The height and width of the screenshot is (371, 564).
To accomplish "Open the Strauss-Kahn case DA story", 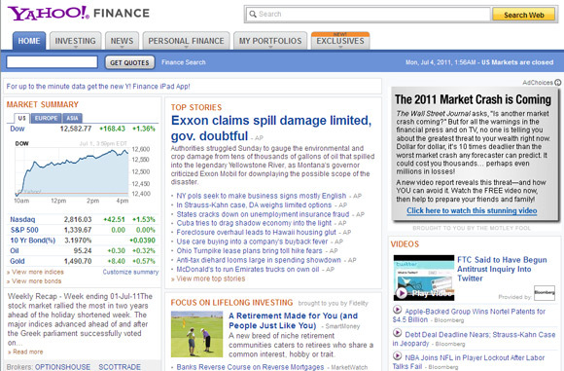I will click(254, 204).
